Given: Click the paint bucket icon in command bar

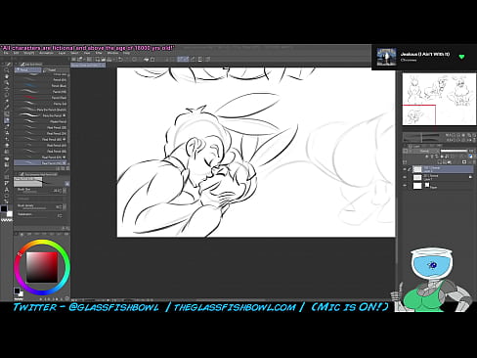Looking at the screenshot, I should pos(146,60).
